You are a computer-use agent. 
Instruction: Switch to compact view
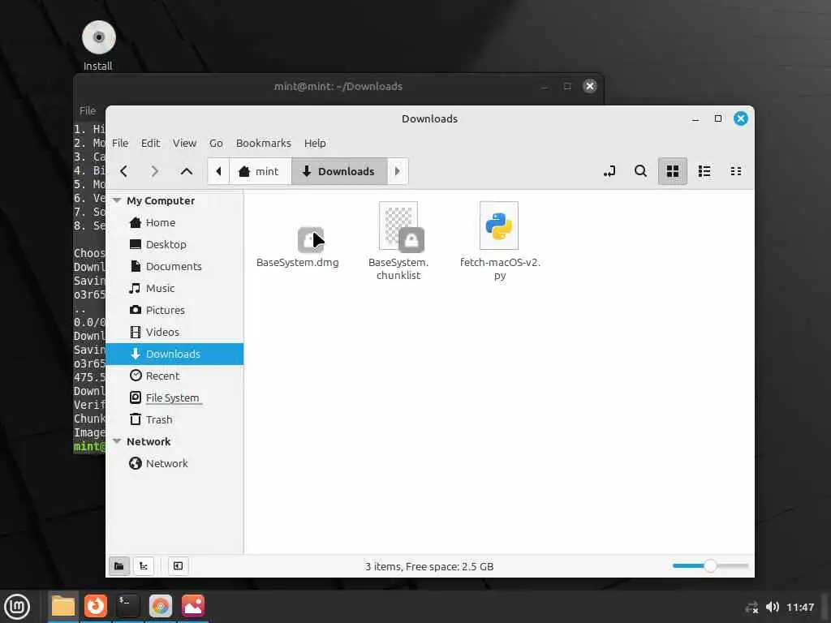pyautogui.click(x=735, y=171)
